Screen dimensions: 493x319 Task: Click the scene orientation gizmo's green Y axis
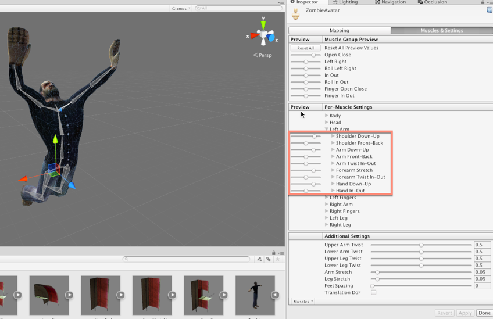263,25
